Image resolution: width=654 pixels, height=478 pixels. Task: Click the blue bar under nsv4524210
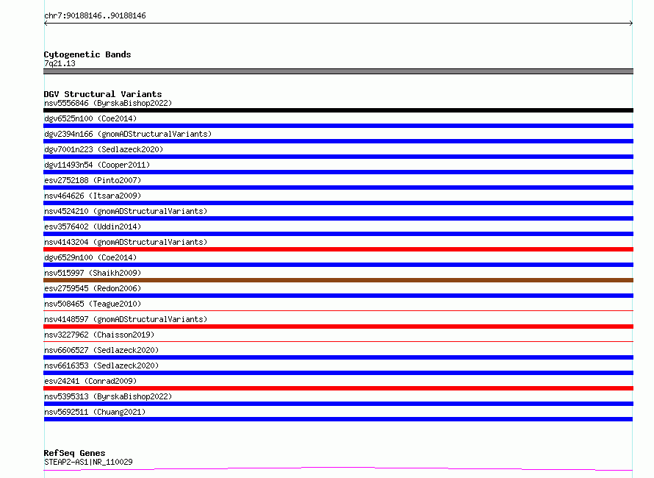(x=338, y=218)
